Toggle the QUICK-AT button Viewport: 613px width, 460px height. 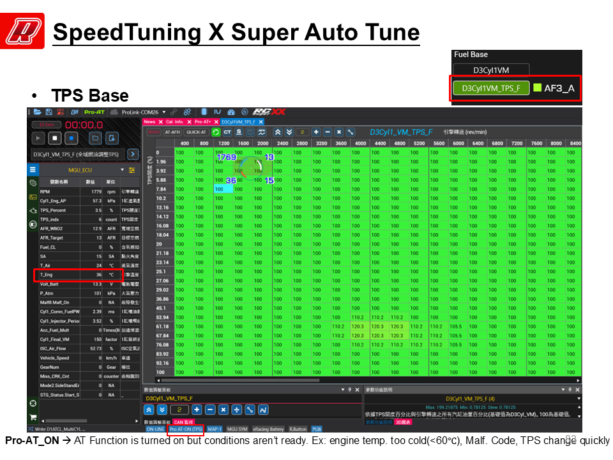click(196, 132)
